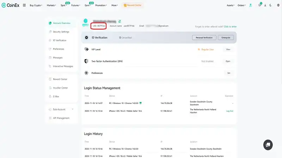Open API Management in sidebar
The image size is (282, 158).
click(61, 118)
